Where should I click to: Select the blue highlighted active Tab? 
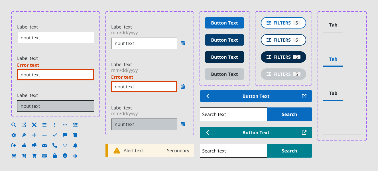point(333,59)
